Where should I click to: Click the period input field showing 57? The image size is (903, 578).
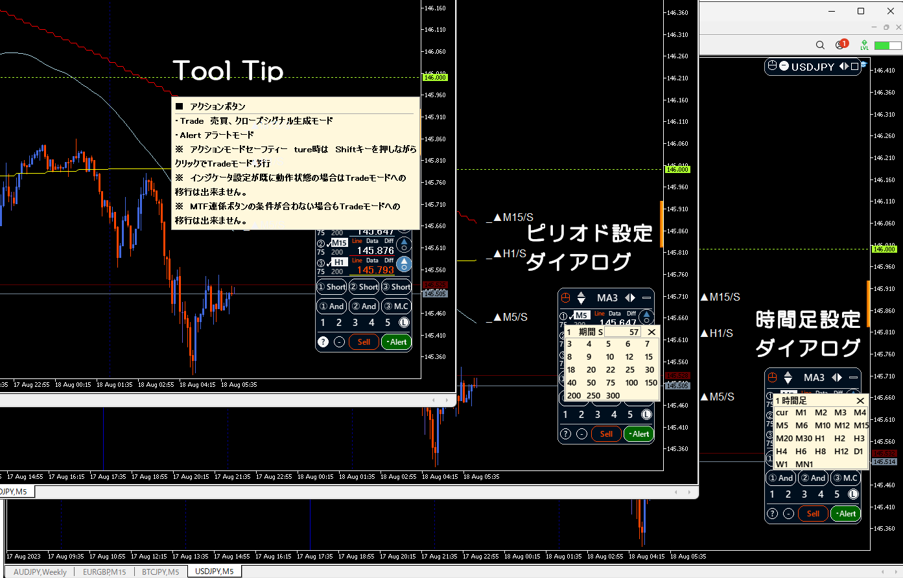pyautogui.click(x=624, y=332)
